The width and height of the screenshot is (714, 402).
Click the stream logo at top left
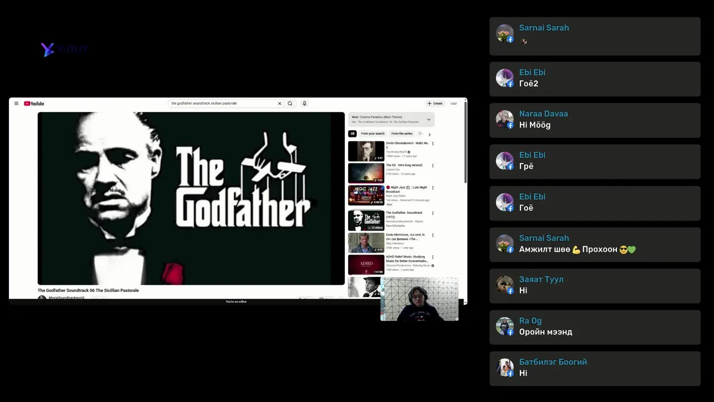(x=64, y=49)
